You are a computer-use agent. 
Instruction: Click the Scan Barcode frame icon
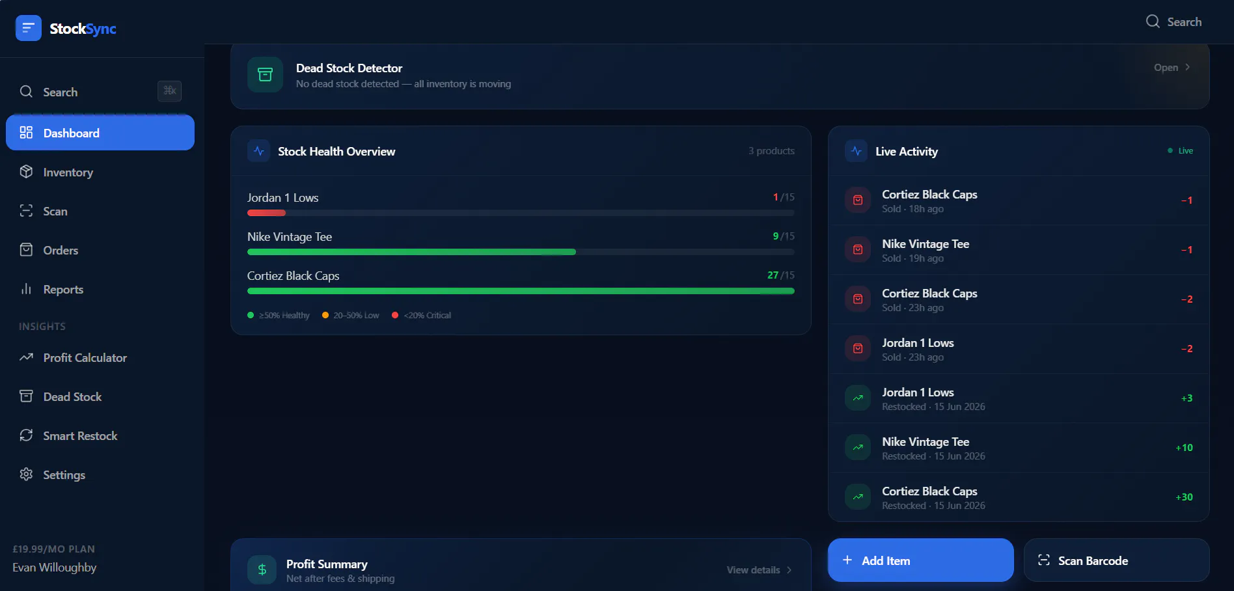click(1044, 560)
